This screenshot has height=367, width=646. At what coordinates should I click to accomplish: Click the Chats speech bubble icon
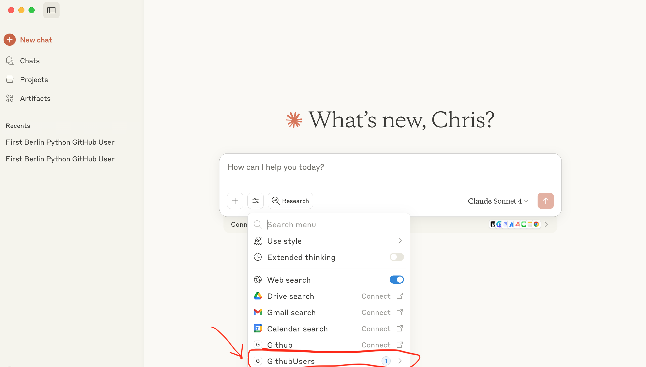pos(10,60)
